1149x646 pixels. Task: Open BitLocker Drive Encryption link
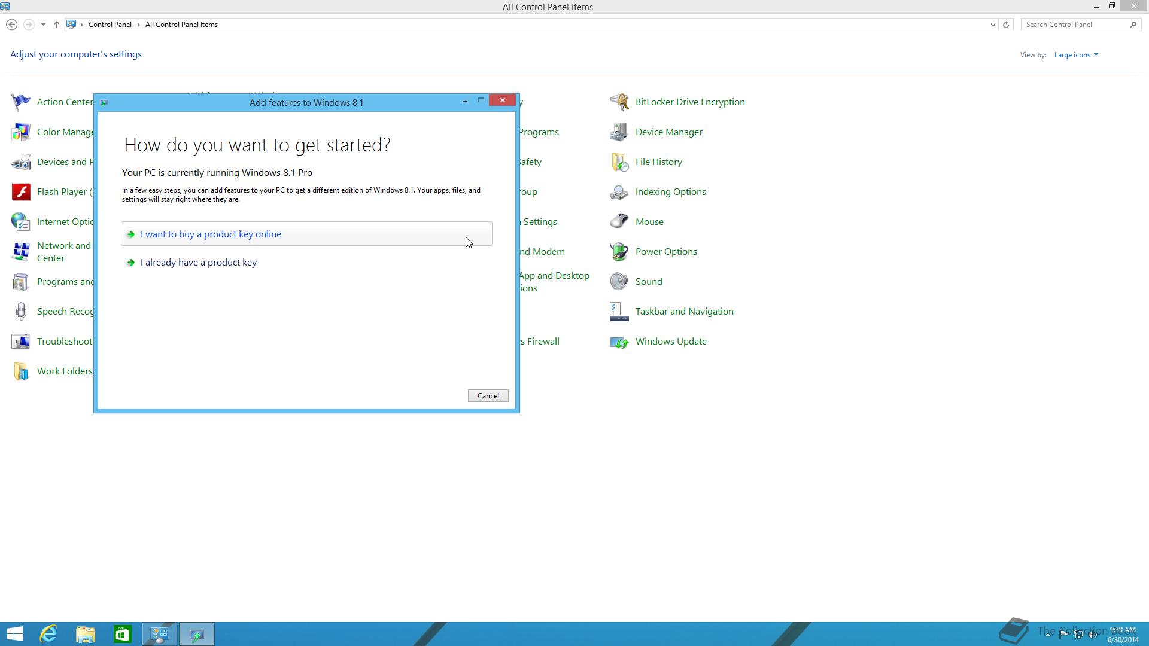(x=690, y=102)
